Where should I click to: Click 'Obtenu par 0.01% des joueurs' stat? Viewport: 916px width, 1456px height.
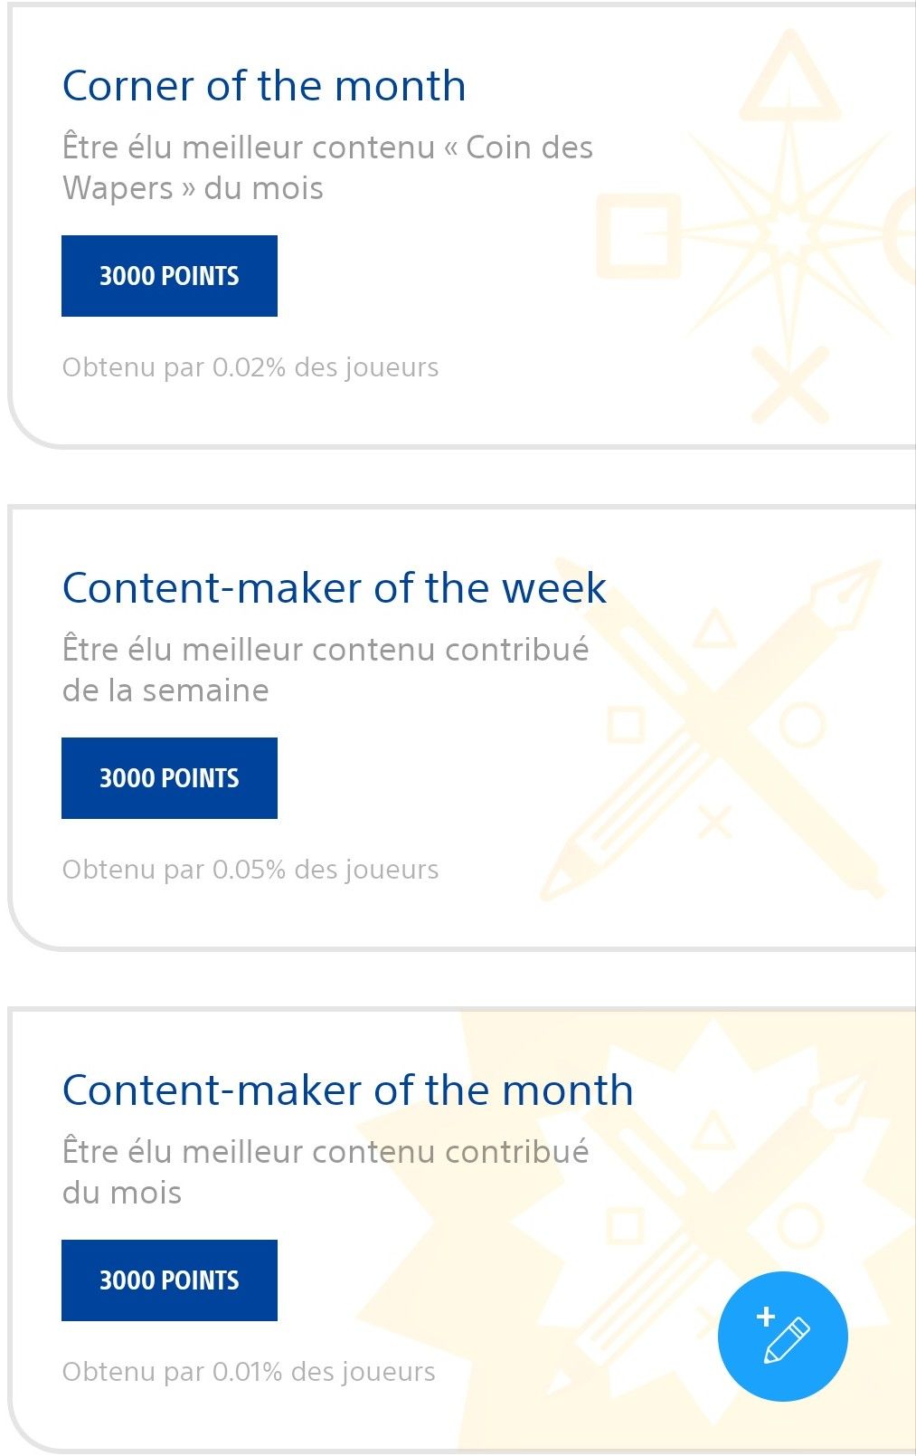point(249,1372)
